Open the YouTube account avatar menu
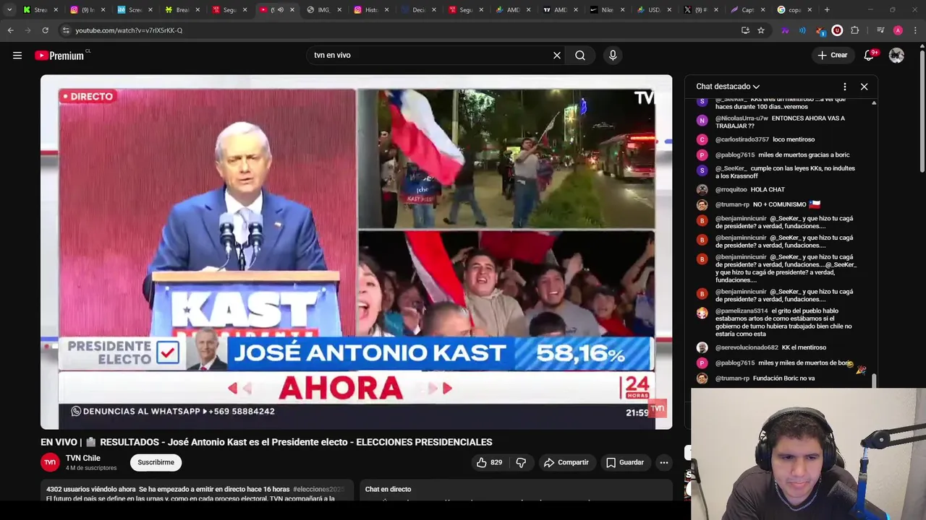The image size is (926, 520). tap(896, 55)
